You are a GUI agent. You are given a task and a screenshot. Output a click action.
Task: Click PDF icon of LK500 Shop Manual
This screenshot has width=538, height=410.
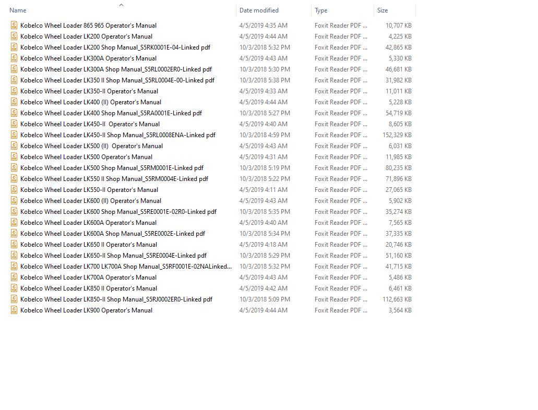point(14,168)
